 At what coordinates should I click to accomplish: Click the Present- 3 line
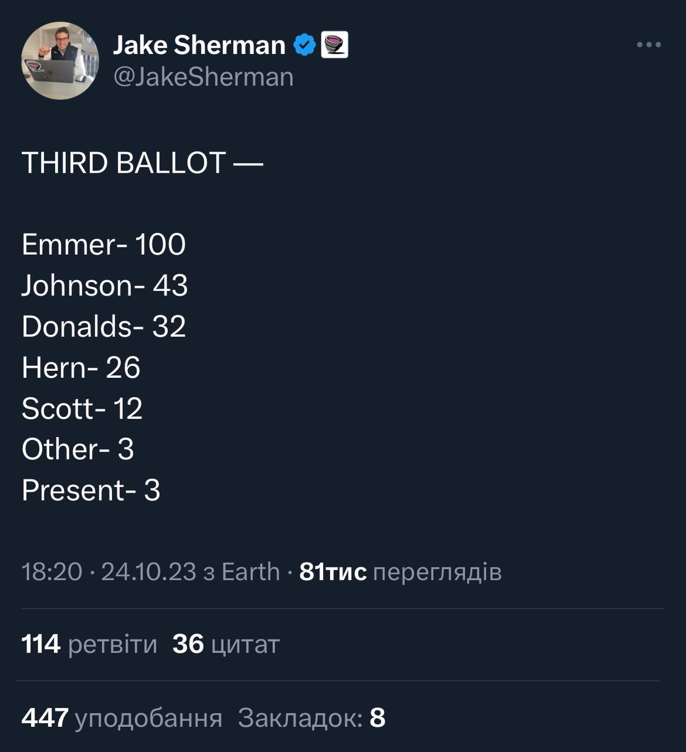point(90,490)
